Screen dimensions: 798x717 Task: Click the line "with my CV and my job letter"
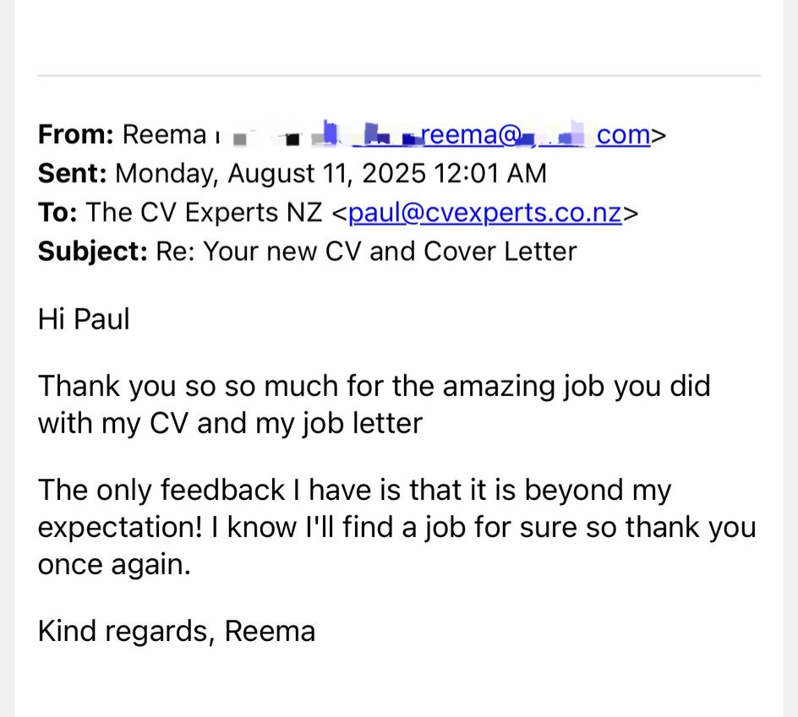(230, 424)
